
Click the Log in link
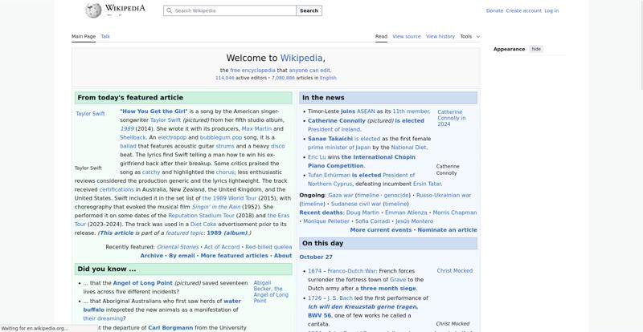point(551,10)
